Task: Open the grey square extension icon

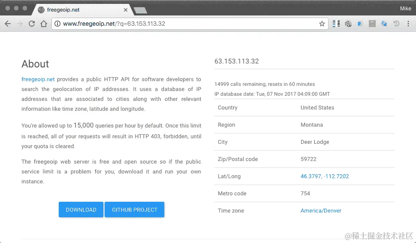Action: 372,24
